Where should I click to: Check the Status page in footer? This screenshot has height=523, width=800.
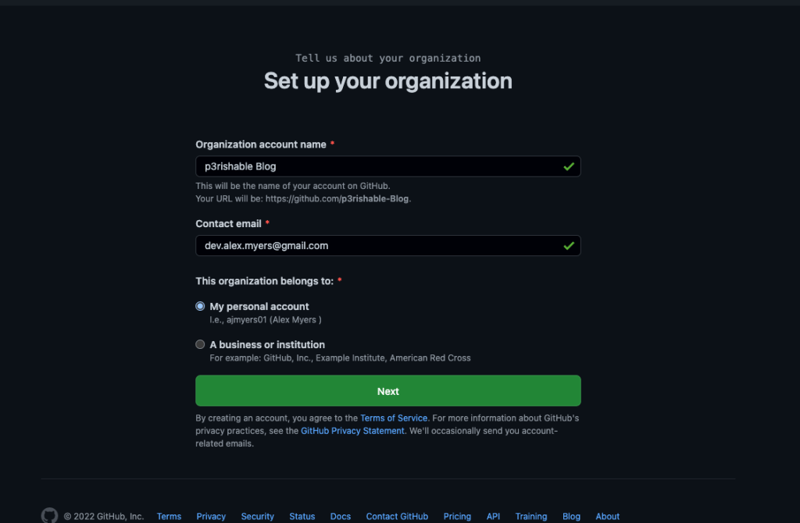(x=302, y=517)
